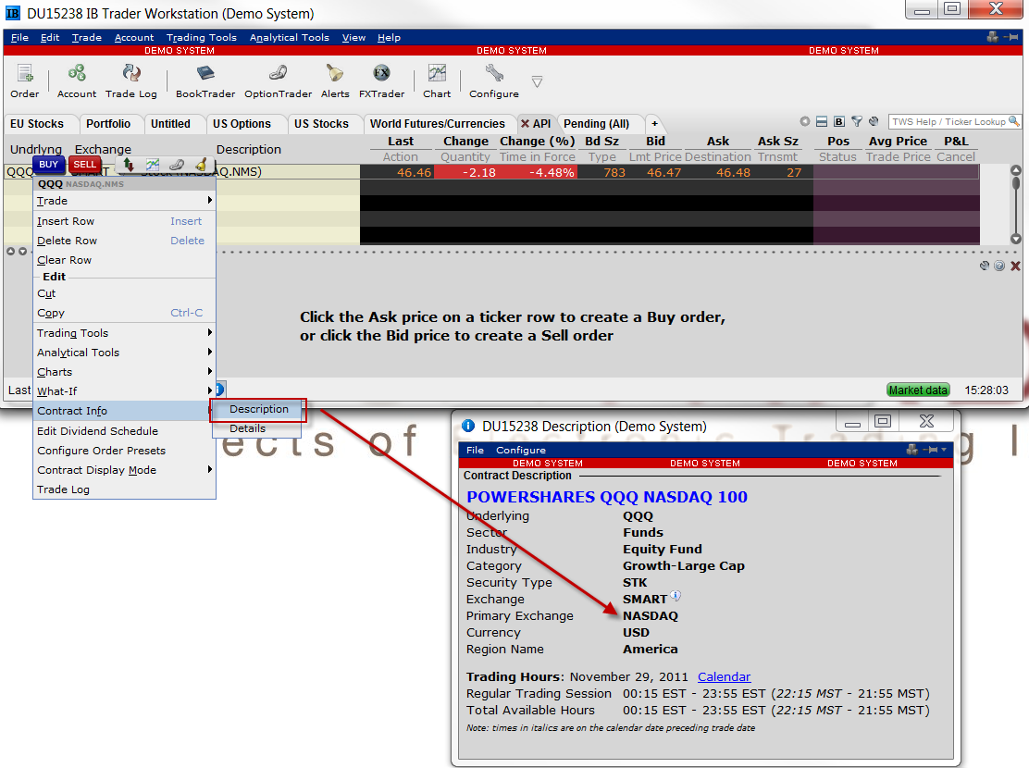Expand Contract Display Mode submenu

coord(124,470)
